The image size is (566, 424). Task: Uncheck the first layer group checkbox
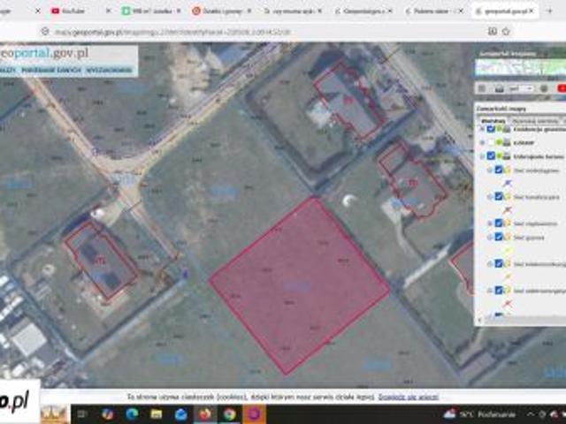(490, 129)
